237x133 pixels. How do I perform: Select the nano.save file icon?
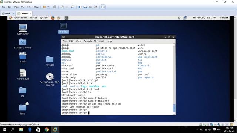tap(23, 75)
